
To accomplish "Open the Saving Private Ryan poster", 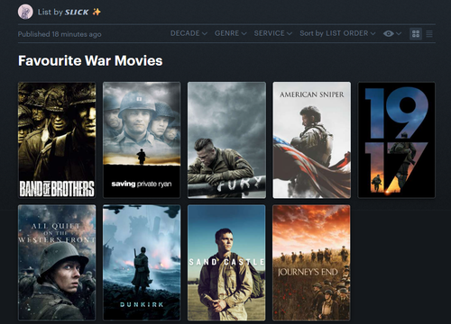I will [142, 140].
